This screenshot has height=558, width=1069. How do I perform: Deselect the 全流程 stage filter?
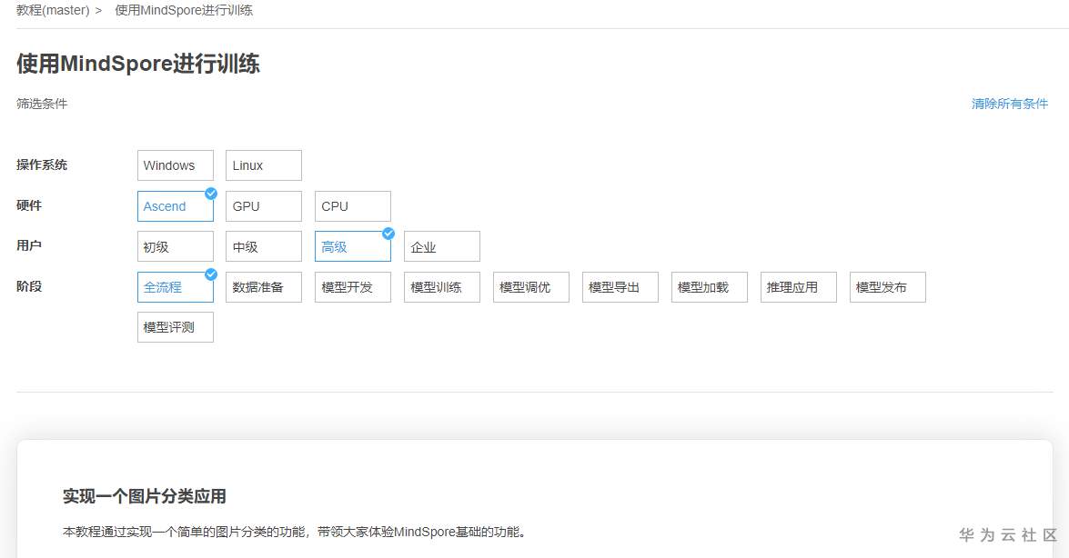(x=175, y=287)
